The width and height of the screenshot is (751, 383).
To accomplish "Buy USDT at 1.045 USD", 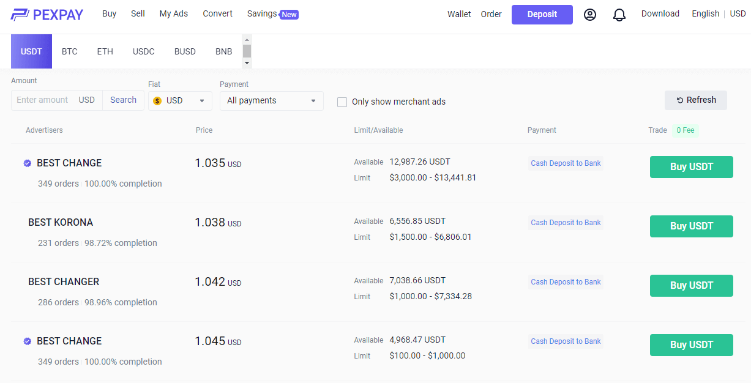I will (x=692, y=345).
